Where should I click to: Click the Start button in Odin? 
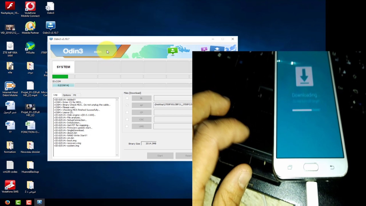point(160,156)
